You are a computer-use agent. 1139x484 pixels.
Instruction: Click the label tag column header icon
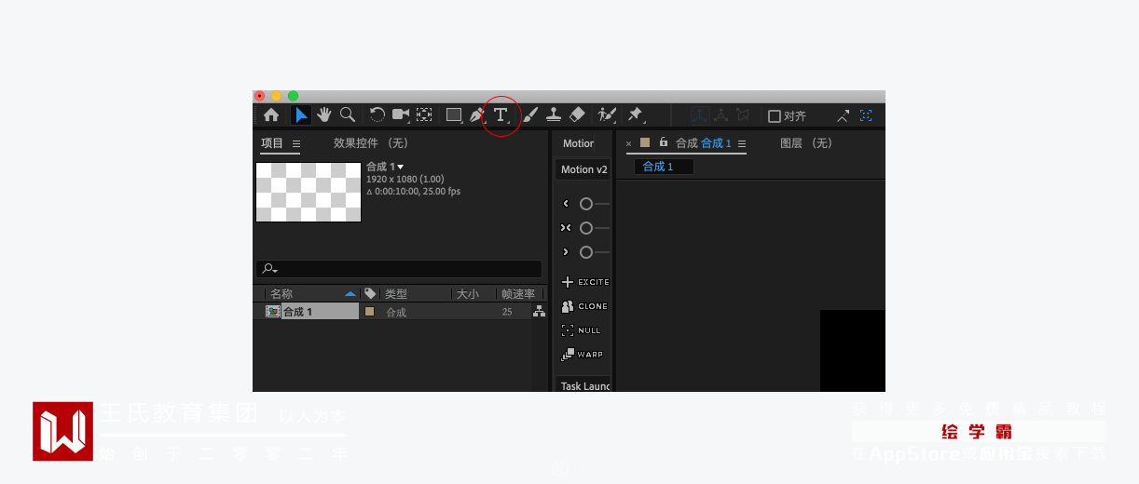(x=370, y=293)
